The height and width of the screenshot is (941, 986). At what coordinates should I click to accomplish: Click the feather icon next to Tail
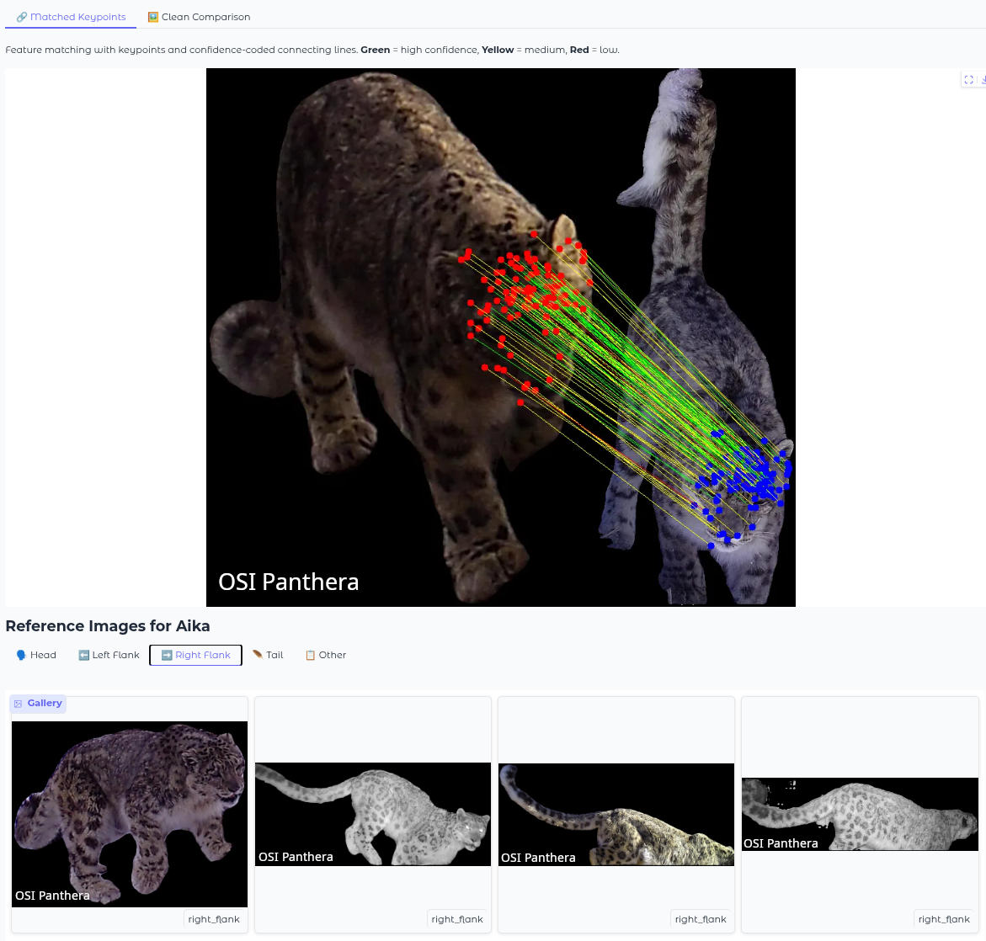[257, 655]
